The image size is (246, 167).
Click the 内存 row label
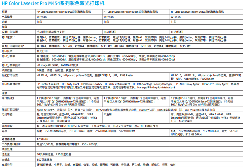4,131
